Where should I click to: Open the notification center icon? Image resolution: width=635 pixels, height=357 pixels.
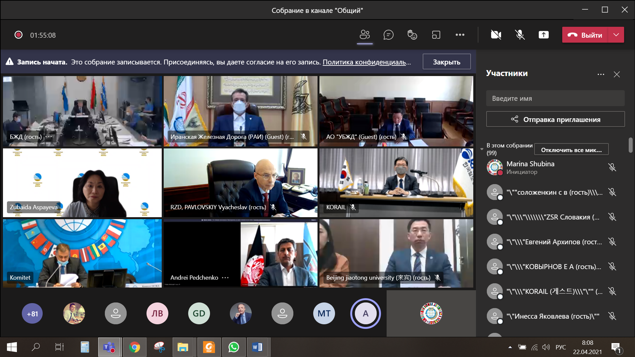[x=617, y=348]
